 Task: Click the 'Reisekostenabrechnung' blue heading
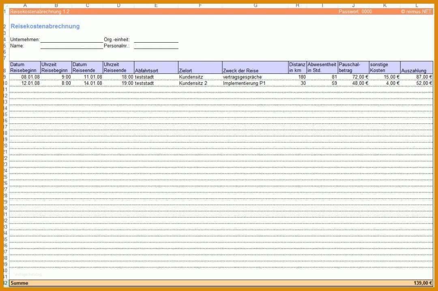tap(45, 26)
